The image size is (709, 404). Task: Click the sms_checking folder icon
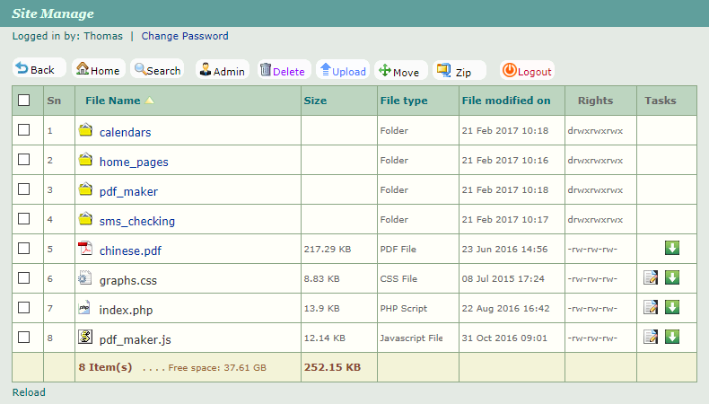pyautogui.click(x=85, y=219)
